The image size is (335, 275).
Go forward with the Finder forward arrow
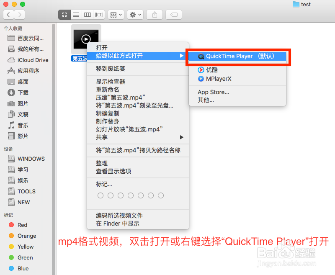(x=20, y=15)
